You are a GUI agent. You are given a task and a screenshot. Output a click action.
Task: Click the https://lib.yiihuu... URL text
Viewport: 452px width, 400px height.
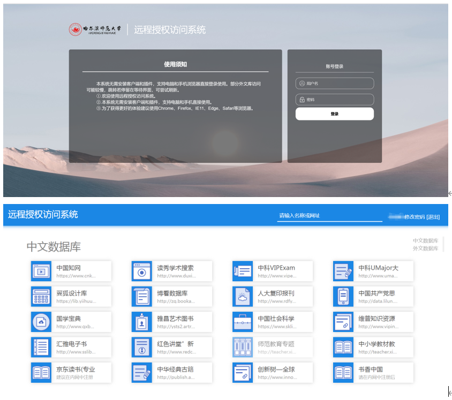(x=77, y=301)
